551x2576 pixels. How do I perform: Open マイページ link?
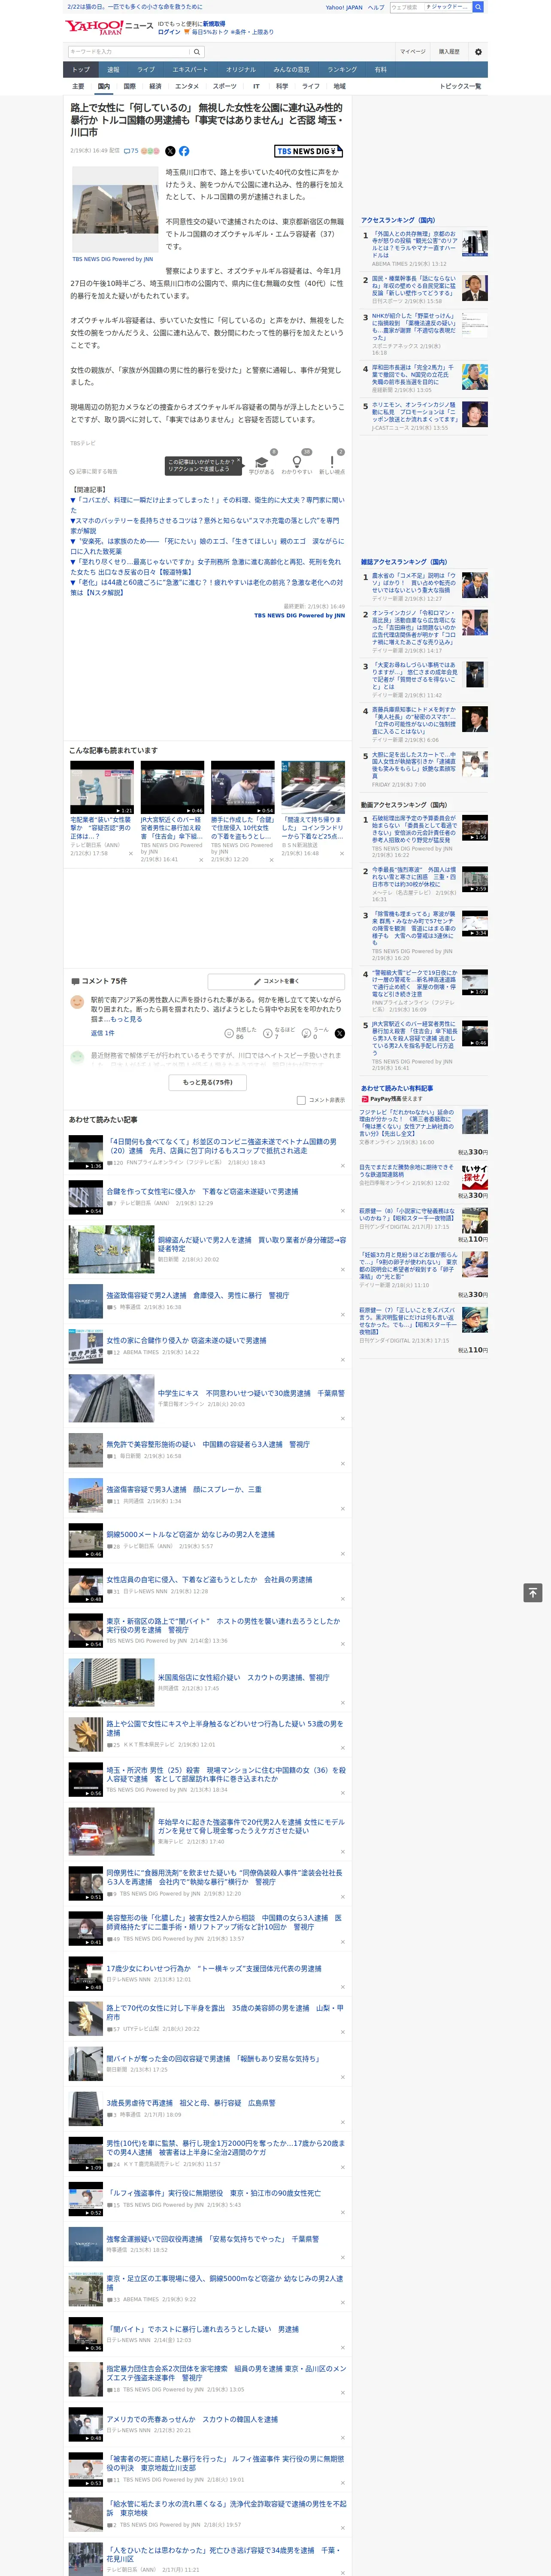[413, 52]
